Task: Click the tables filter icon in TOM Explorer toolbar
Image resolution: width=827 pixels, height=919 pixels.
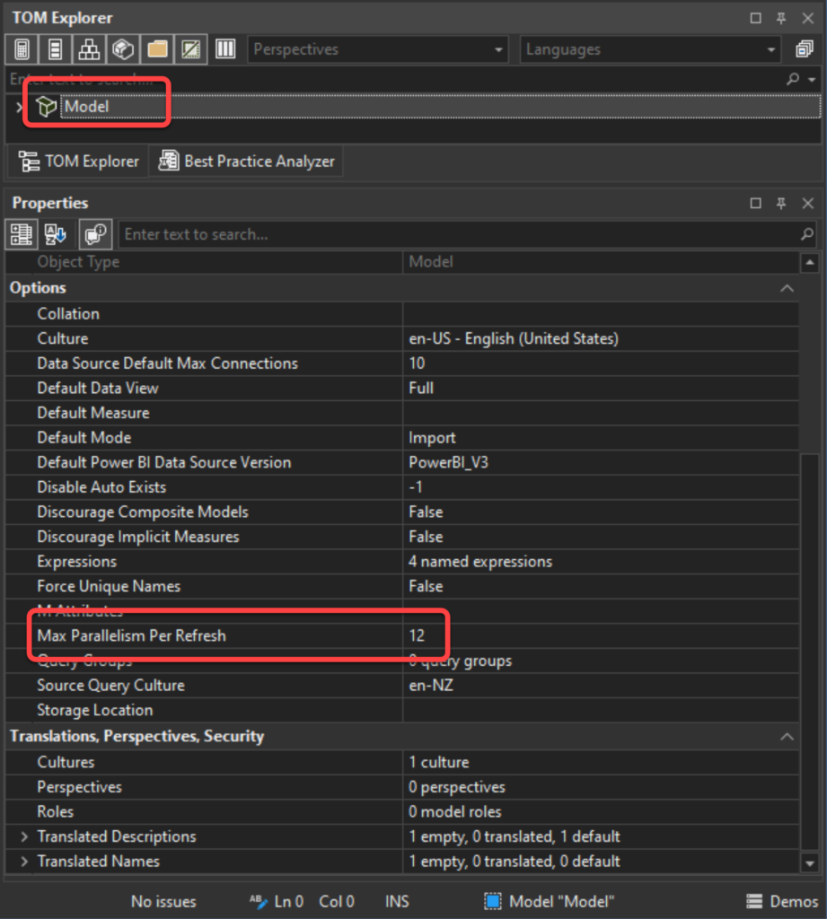Action: pyautogui.click(x=55, y=48)
